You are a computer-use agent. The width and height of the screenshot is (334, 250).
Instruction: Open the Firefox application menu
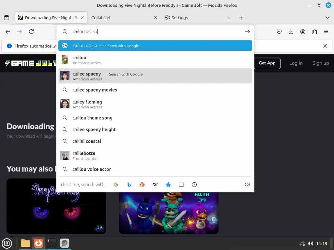point(326,32)
